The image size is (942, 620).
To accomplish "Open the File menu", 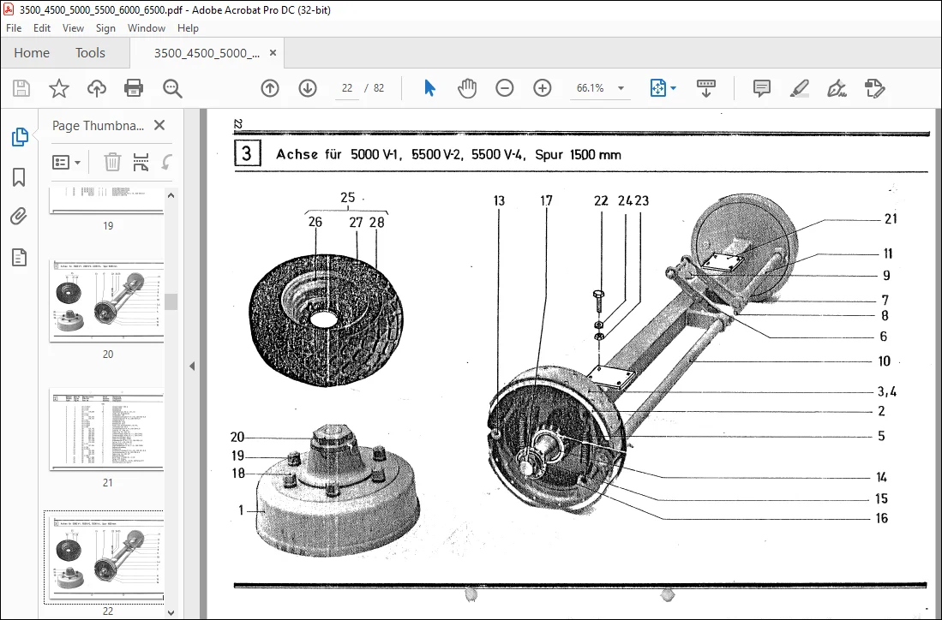I will tap(14, 28).
